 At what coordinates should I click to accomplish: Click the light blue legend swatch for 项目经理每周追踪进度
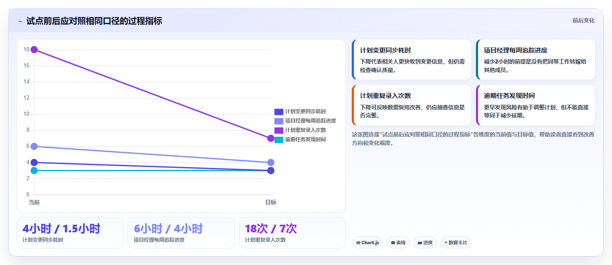pyautogui.click(x=279, y=121)
